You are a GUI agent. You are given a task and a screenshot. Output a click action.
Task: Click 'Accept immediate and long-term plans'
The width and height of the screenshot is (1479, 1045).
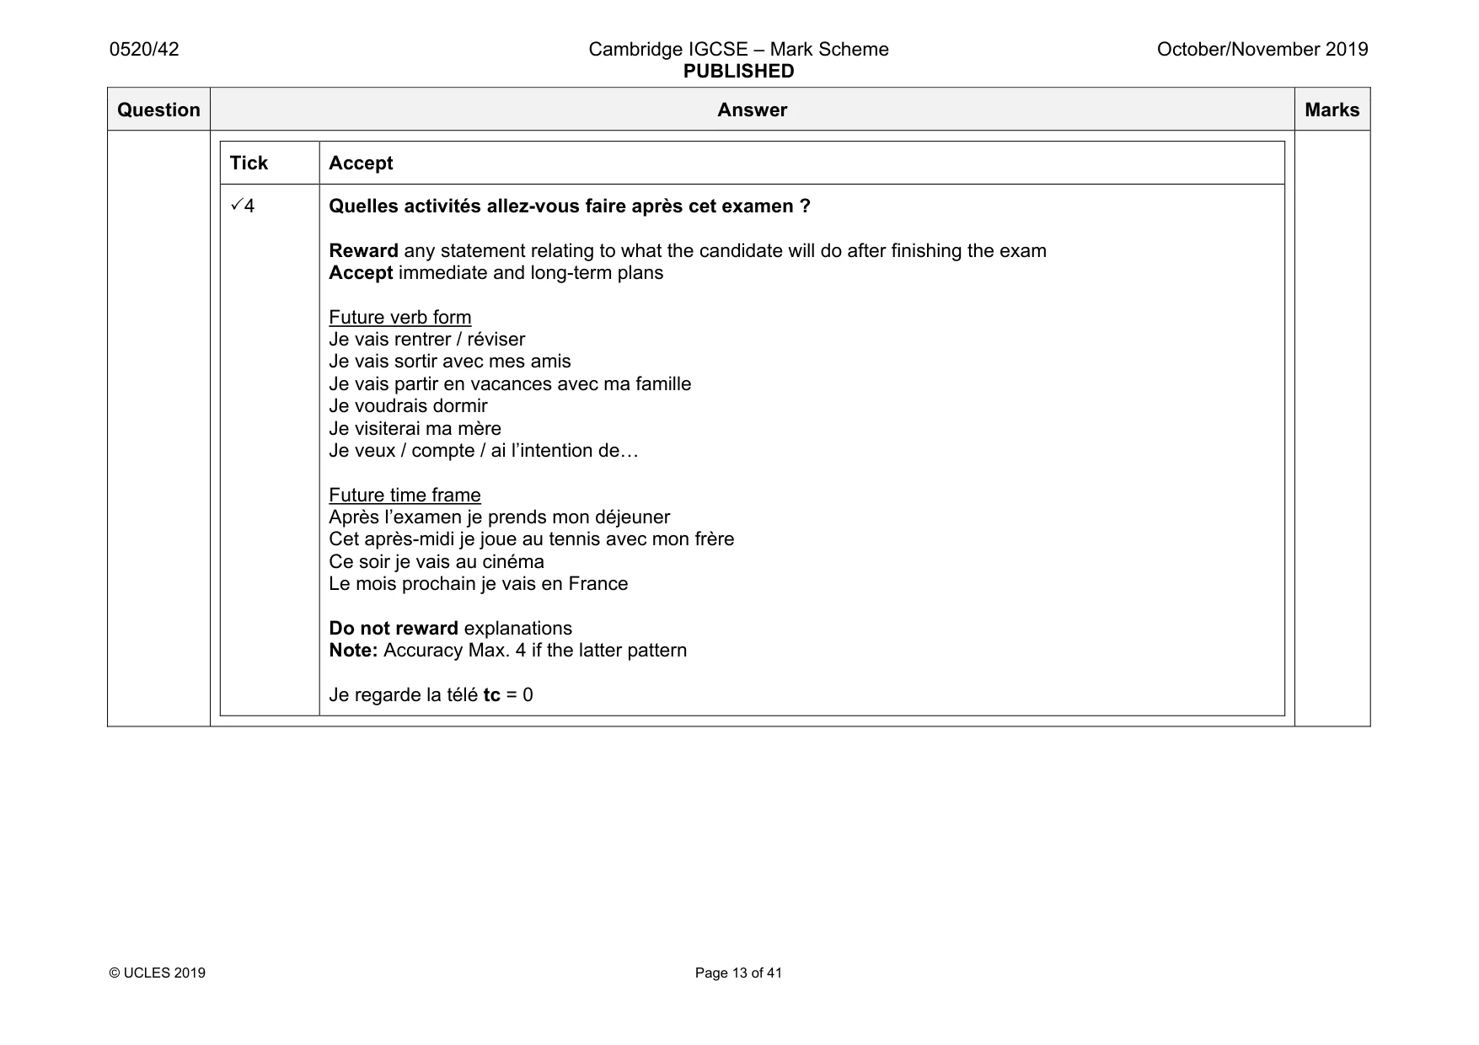(x=496, y=273)
